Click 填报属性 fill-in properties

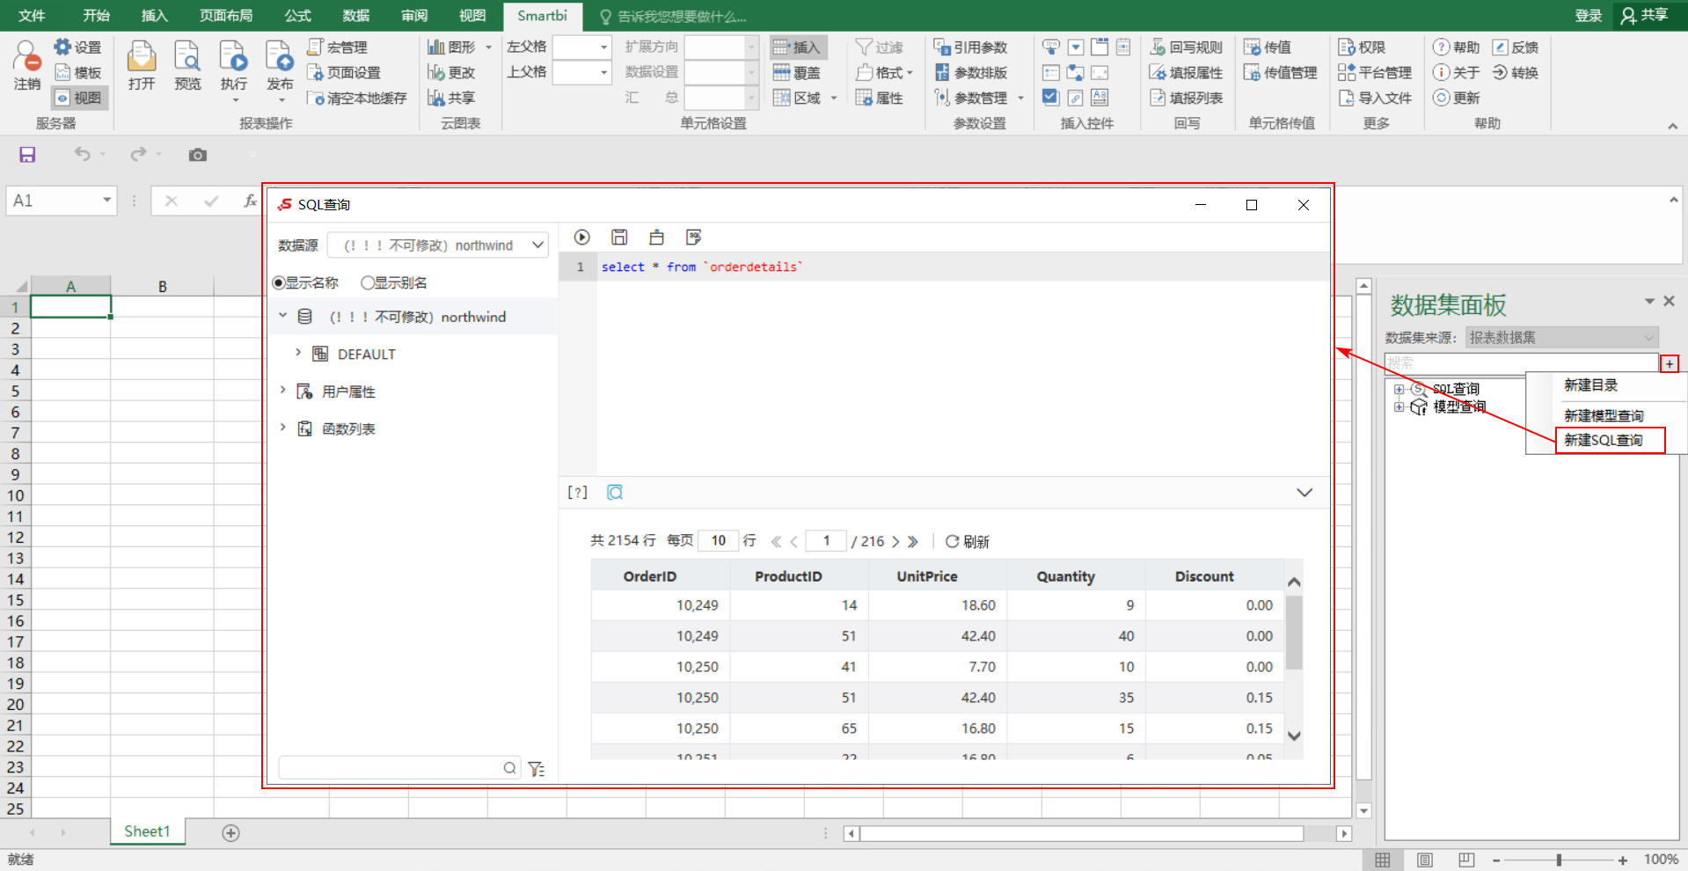point(1186,72)
